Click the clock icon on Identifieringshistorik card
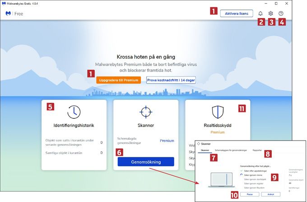Viewport: 307px width, 202px height. coord(74,112)
